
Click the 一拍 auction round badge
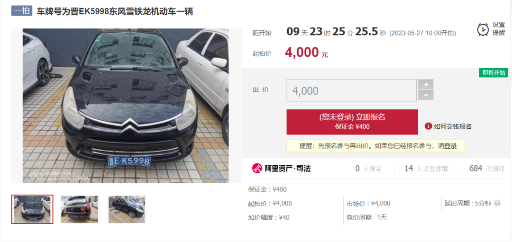[x=21, y=11]
